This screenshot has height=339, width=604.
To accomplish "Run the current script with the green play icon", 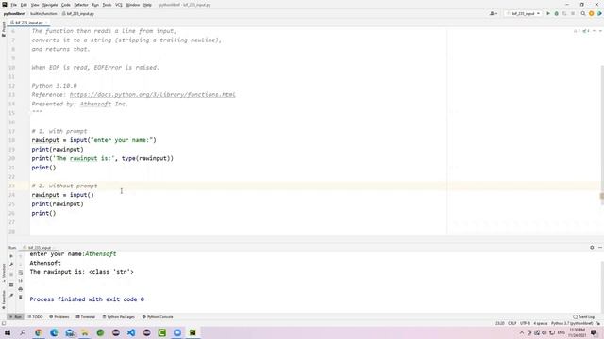I will point(548,13).
